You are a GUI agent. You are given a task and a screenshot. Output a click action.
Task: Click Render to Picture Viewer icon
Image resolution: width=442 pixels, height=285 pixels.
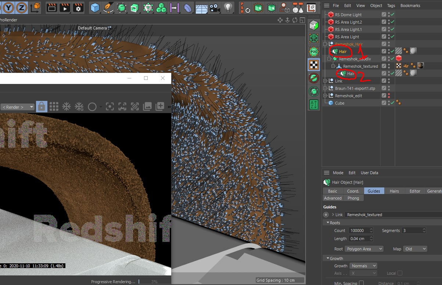65,7
